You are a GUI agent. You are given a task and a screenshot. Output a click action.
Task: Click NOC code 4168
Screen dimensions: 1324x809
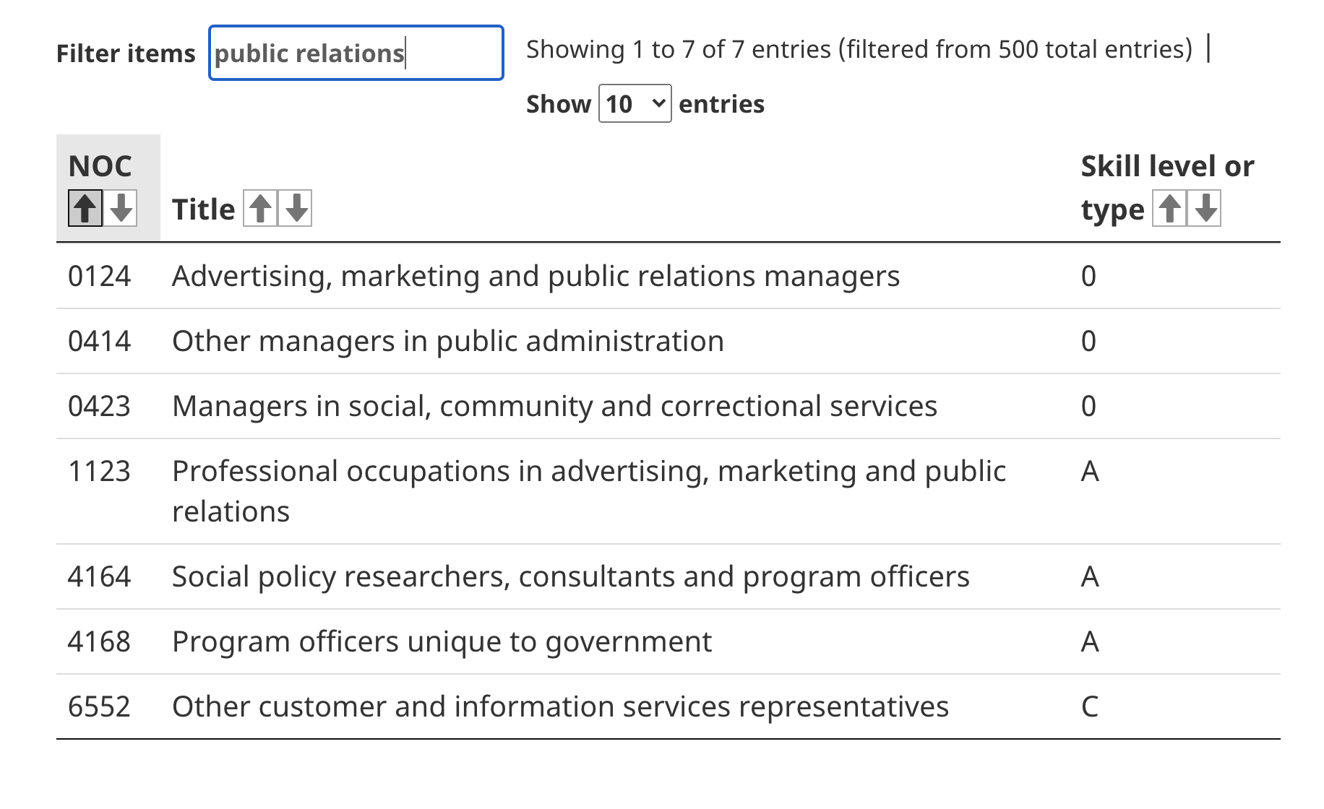(100, 641)
